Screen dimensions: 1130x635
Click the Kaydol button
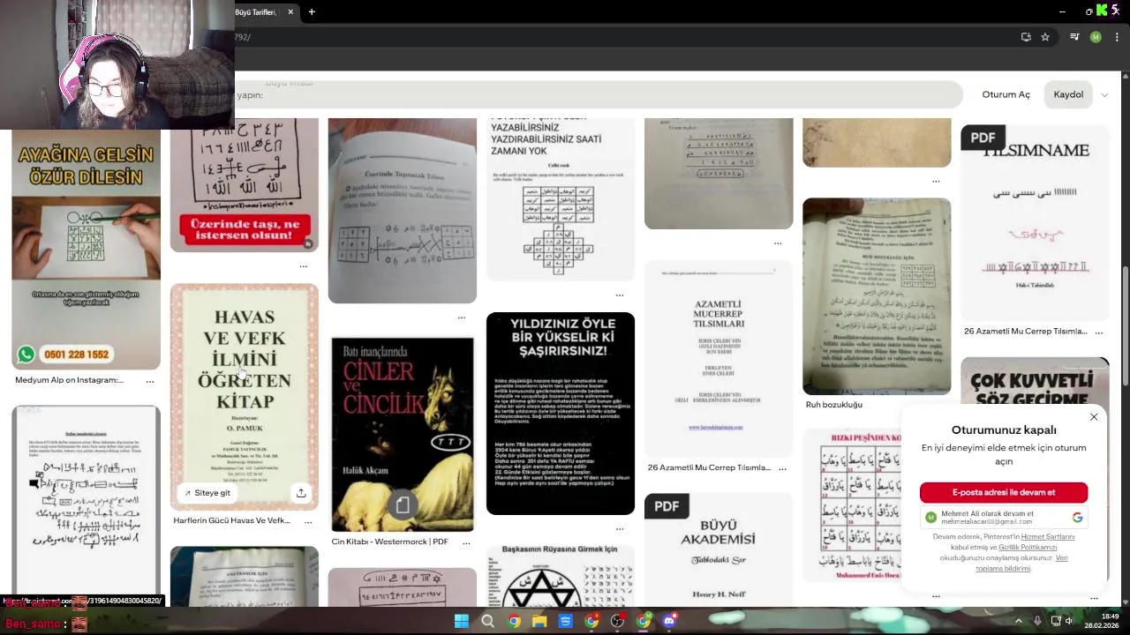click(1068, 94)
